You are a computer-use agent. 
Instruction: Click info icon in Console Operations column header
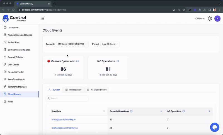(131, 111)
